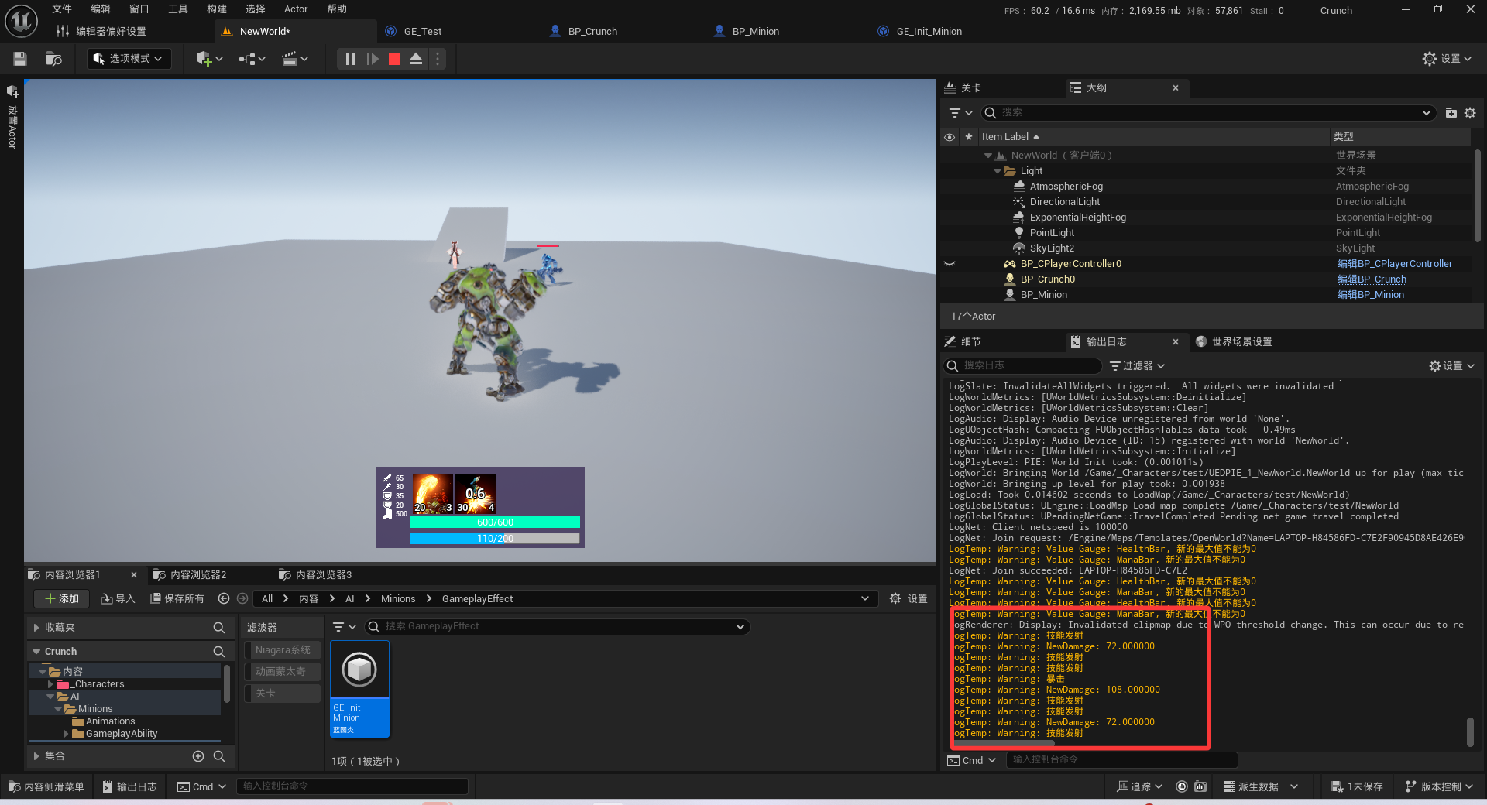Click the folder tree scrollbar
The width and height of the screenshot is (1487, 805).
pyautogui.click(x=226, y=683)
